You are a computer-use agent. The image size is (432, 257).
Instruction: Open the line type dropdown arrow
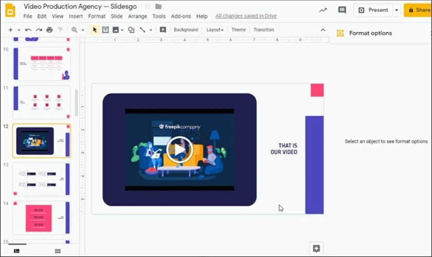click(151, 30)
